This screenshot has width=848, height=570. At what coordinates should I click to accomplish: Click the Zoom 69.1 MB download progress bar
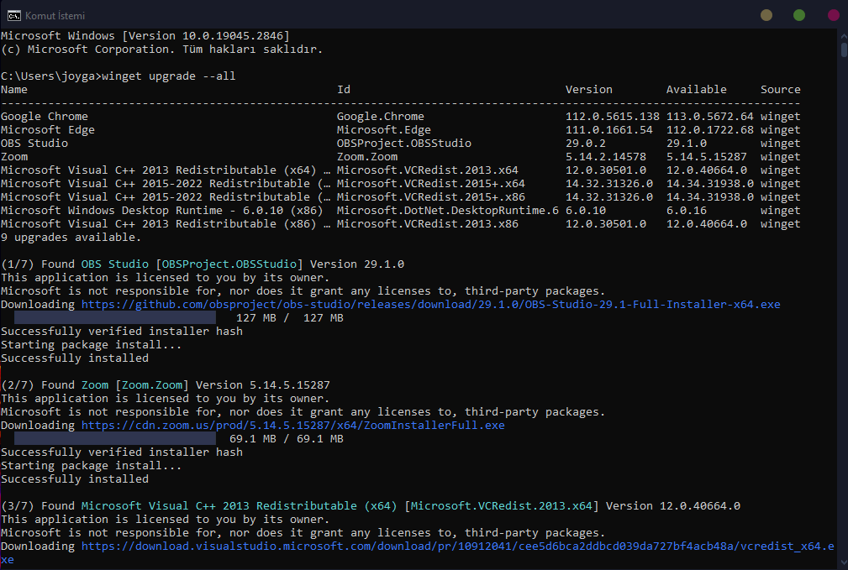(114, 439)
